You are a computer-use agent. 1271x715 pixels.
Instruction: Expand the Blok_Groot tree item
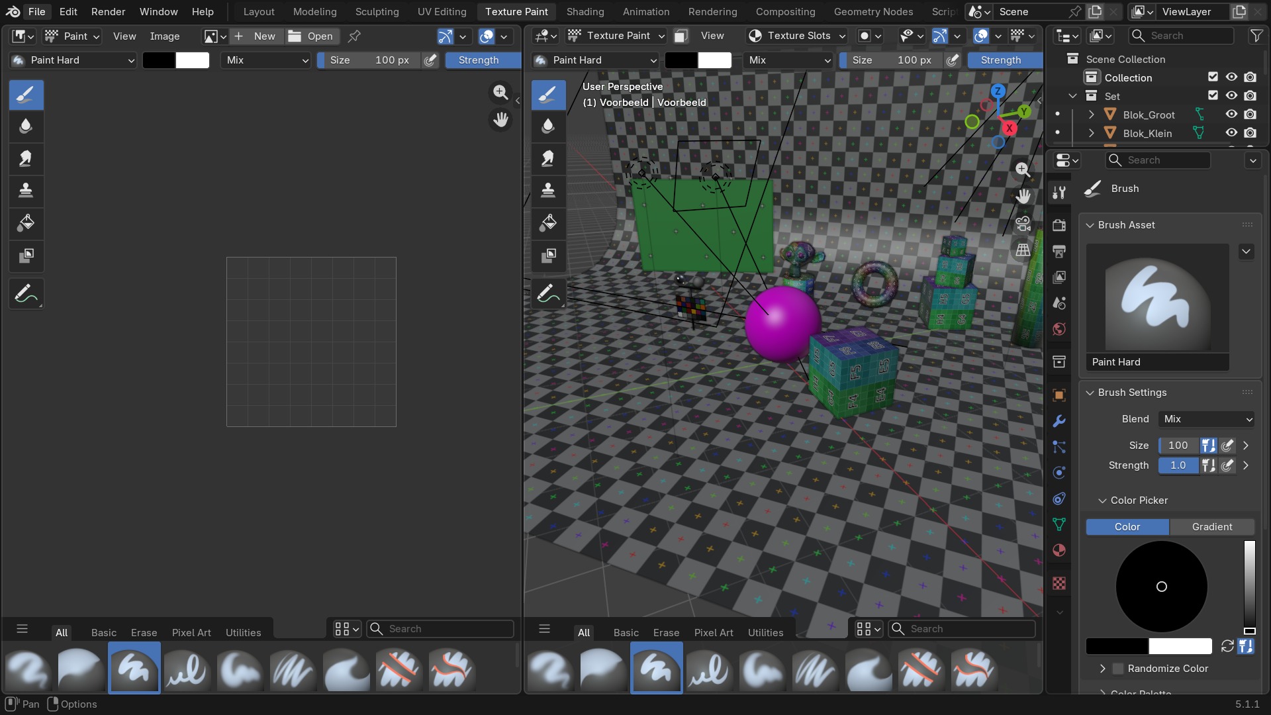pos(1091,115)
